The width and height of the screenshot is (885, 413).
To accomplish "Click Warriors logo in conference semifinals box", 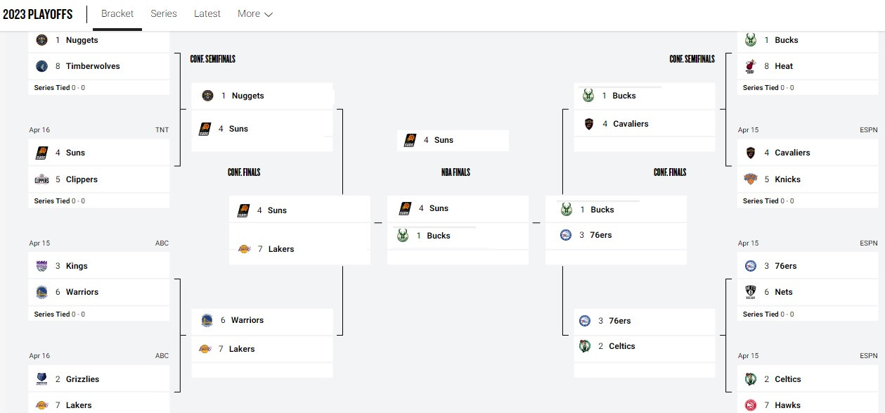I will tap(207, 320).
